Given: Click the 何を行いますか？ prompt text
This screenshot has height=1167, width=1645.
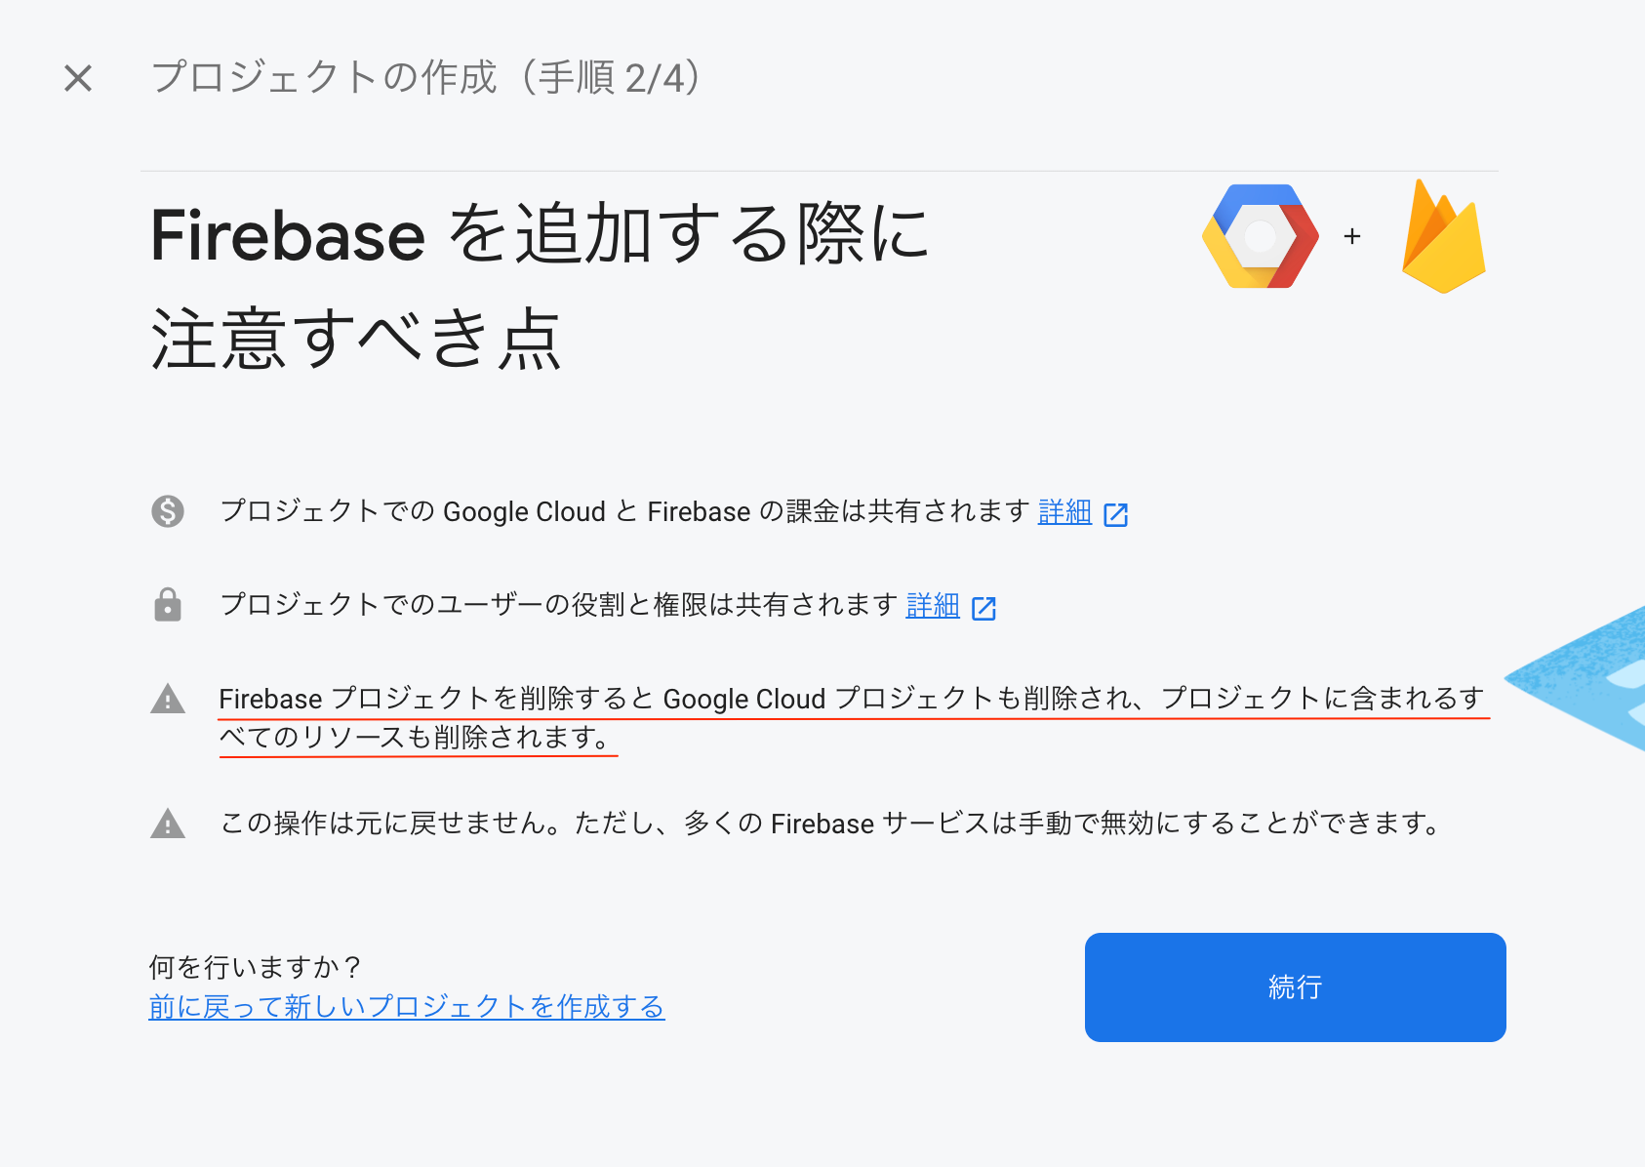Looking at the screenshot, I should (253, 966).
